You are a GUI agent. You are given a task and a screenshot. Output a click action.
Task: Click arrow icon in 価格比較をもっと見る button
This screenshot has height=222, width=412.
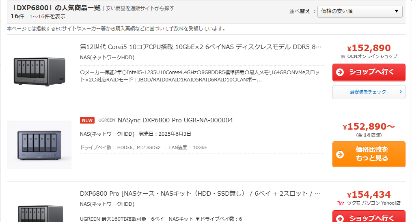(x=340, y=154)
